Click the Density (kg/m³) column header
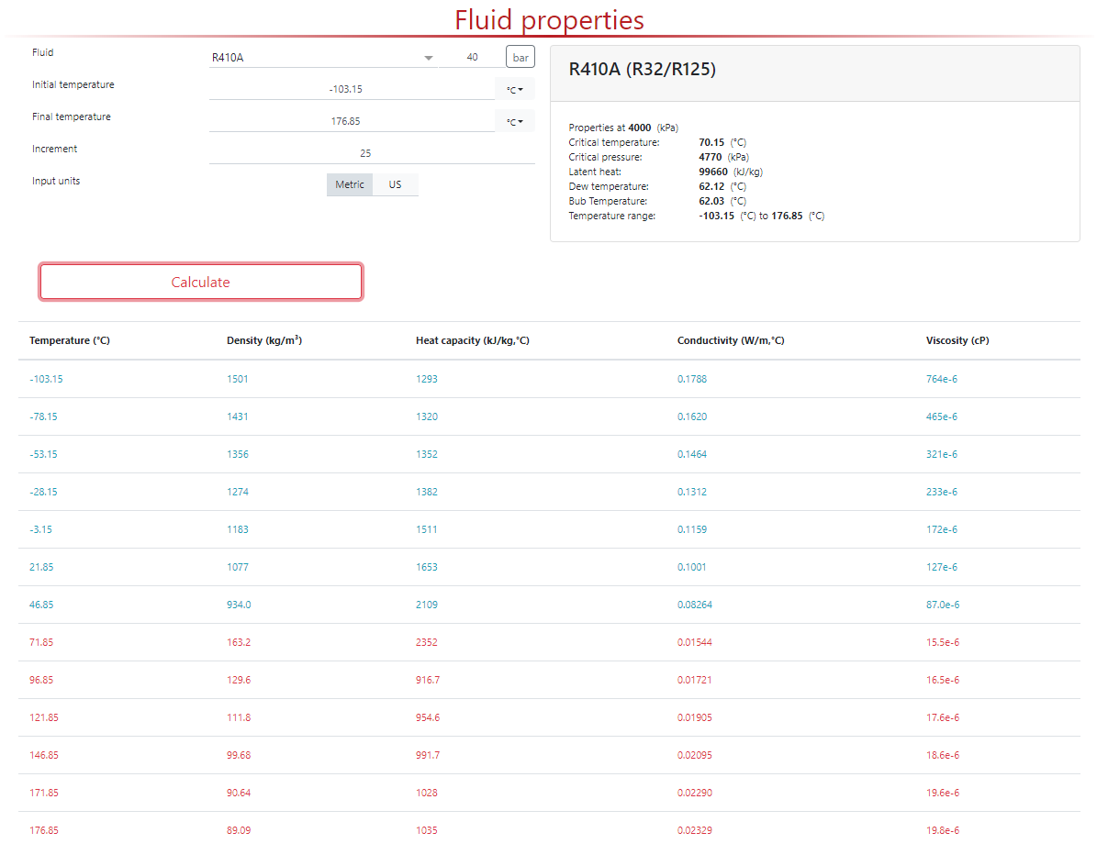 click(264, 340)
